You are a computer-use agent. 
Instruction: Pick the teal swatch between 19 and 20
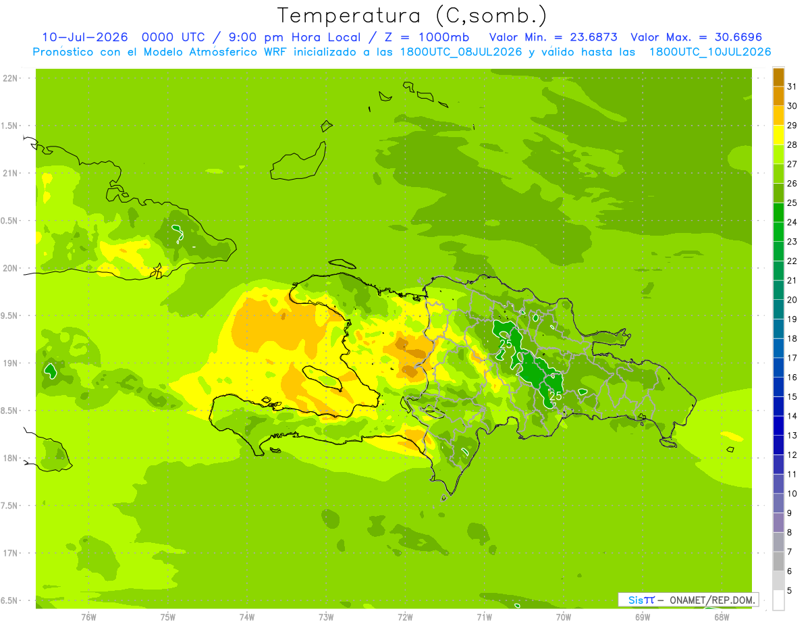click(778, 309)
